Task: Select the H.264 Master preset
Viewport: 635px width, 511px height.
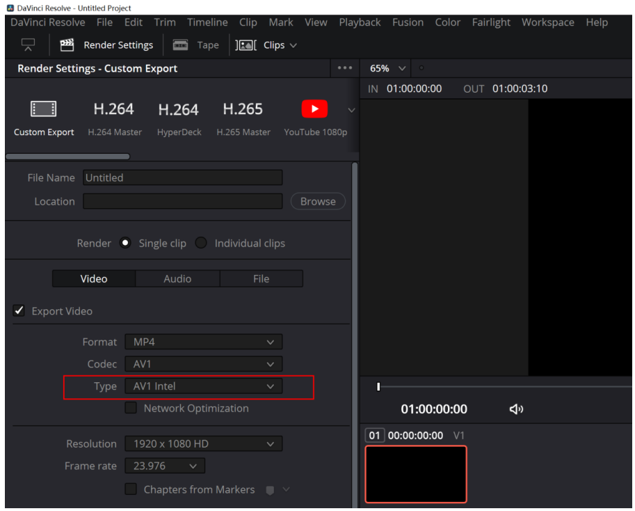Action: [x=114, y=110]
